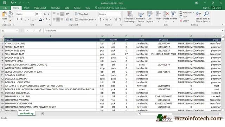Viewport: 225px width, 127px height.
Task: Select the posStockLog sheet tab
Action: 27,114
